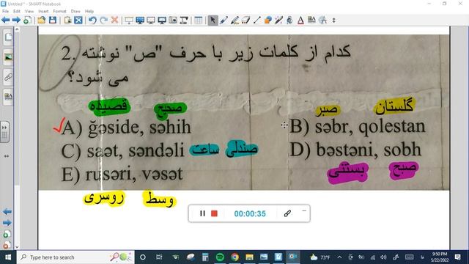Open the notification center icon
Screen dimensions: 469x264
coord(457,257)
